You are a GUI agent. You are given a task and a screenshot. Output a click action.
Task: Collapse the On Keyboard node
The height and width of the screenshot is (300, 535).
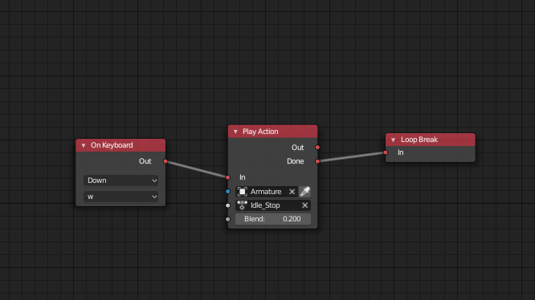84,145
